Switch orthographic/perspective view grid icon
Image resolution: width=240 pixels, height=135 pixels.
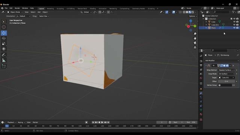[195, 48]
